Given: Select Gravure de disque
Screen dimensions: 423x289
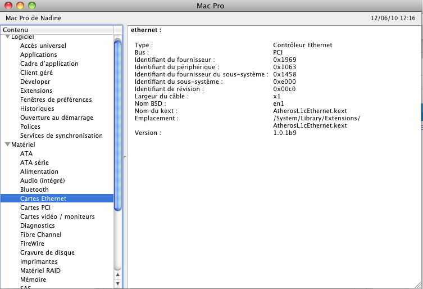Looking at the screenshot, I should [47, 252].
